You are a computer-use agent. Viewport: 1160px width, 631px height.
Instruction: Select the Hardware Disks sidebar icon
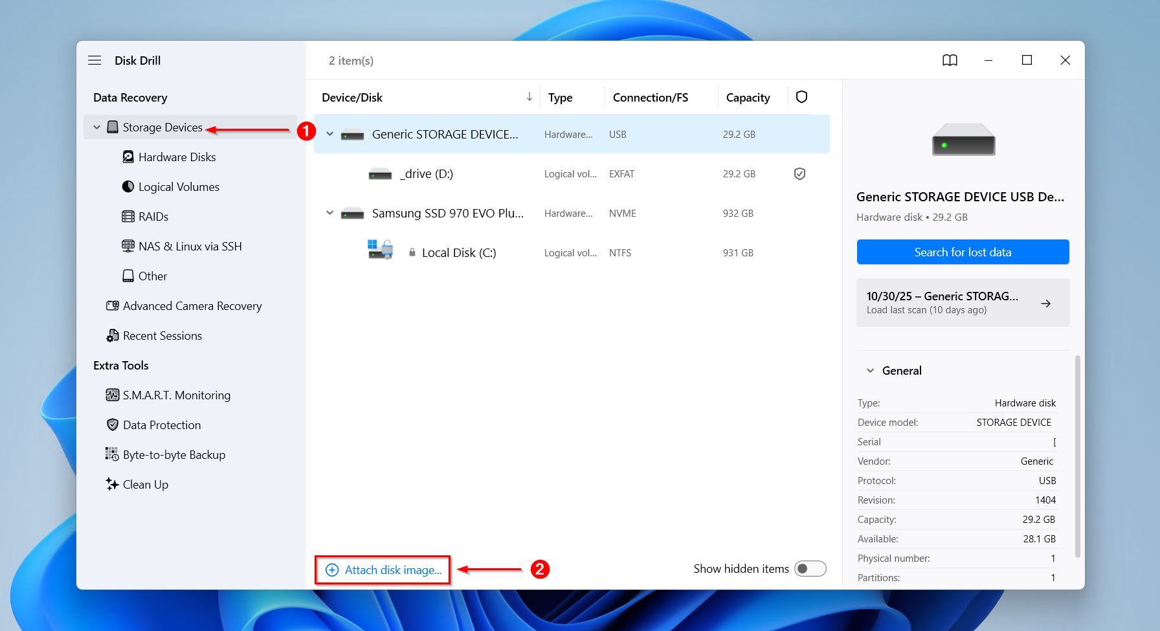coord(128,157)
